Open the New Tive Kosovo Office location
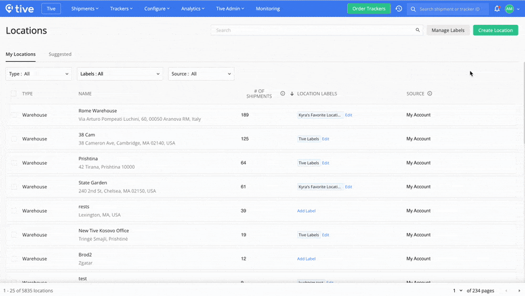Image resolution: width=525 pixels, height=296 pixels. click(104, 230)
